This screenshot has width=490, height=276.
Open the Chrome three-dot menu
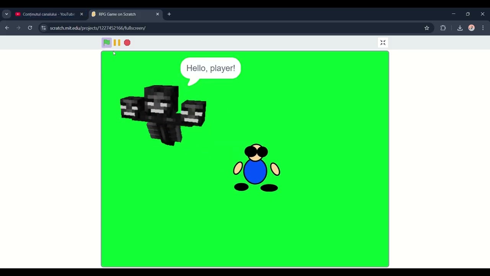(x=483, y=28)
